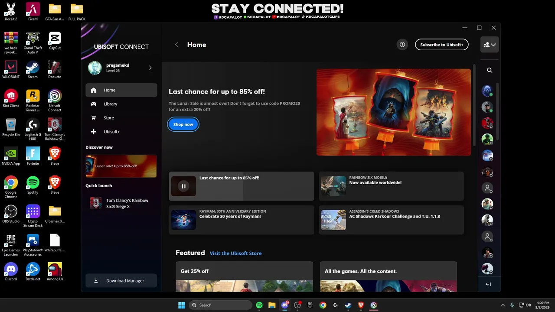Click the Last chance for up to 85% off! headline

(217, 91)
